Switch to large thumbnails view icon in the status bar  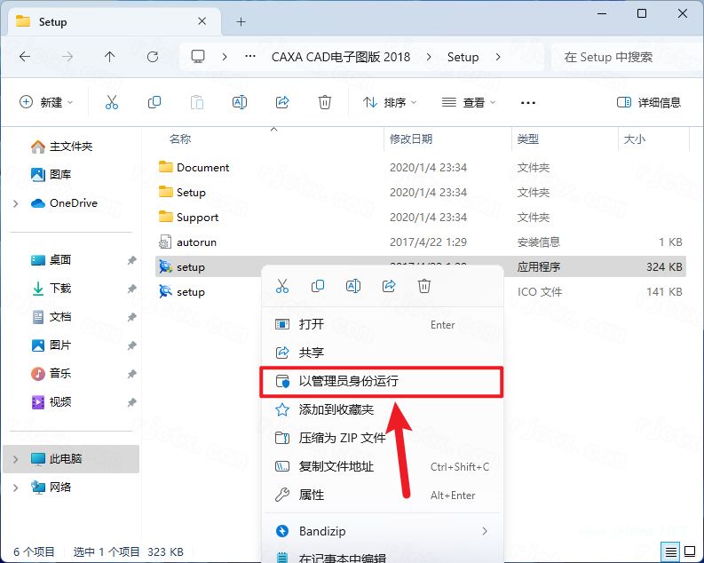coord(690,551)
